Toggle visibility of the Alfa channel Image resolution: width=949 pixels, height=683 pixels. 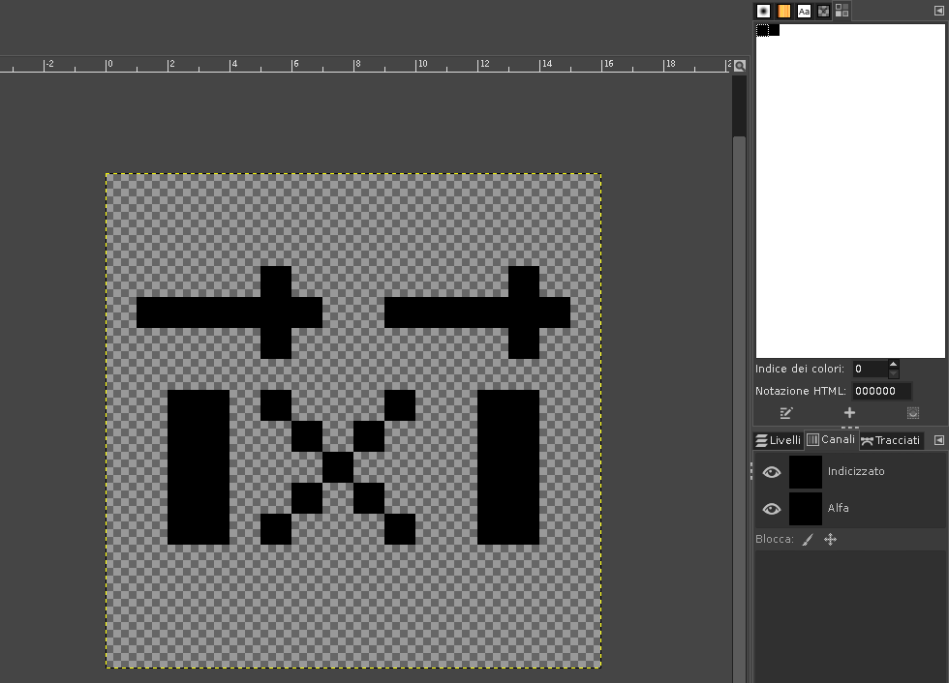[x=771, y=508]
